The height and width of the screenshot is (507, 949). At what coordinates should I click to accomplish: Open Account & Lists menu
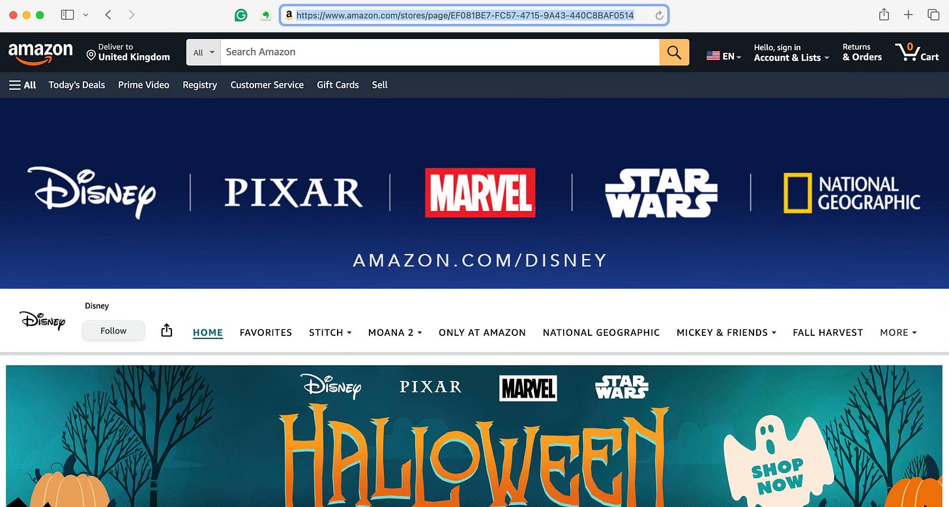coord(791,52)
